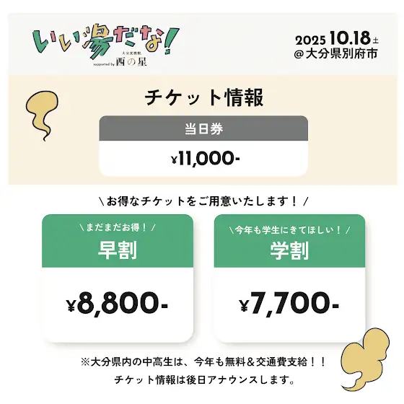Click the 西の星 sponsor logo
Screen dimensions: 404x404
(x=131, y=62)
